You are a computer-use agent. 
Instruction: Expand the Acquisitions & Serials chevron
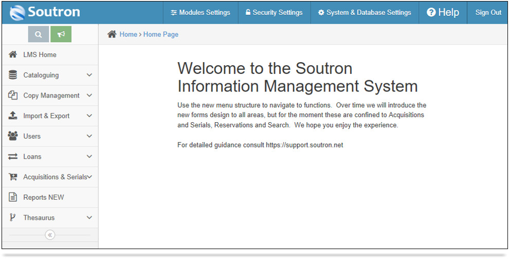pos(89,177)
